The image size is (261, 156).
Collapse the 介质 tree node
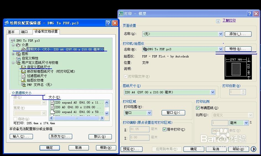pos(13,45)
